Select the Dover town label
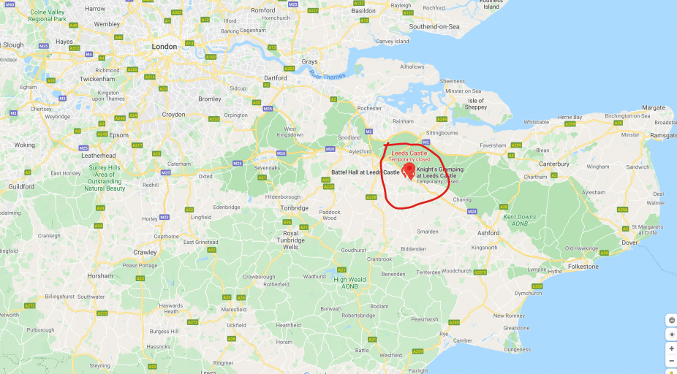677x374 pixels. [x=629, y=243]
